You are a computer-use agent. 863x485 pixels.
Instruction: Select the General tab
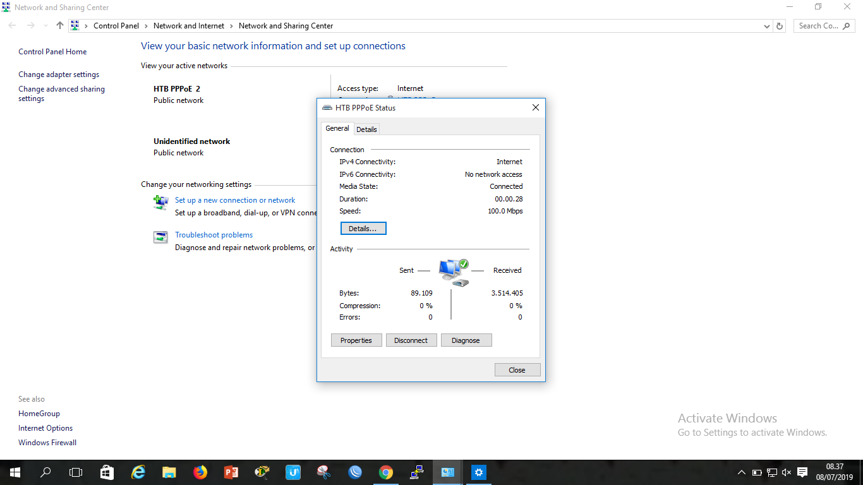[x=337, y=128]
